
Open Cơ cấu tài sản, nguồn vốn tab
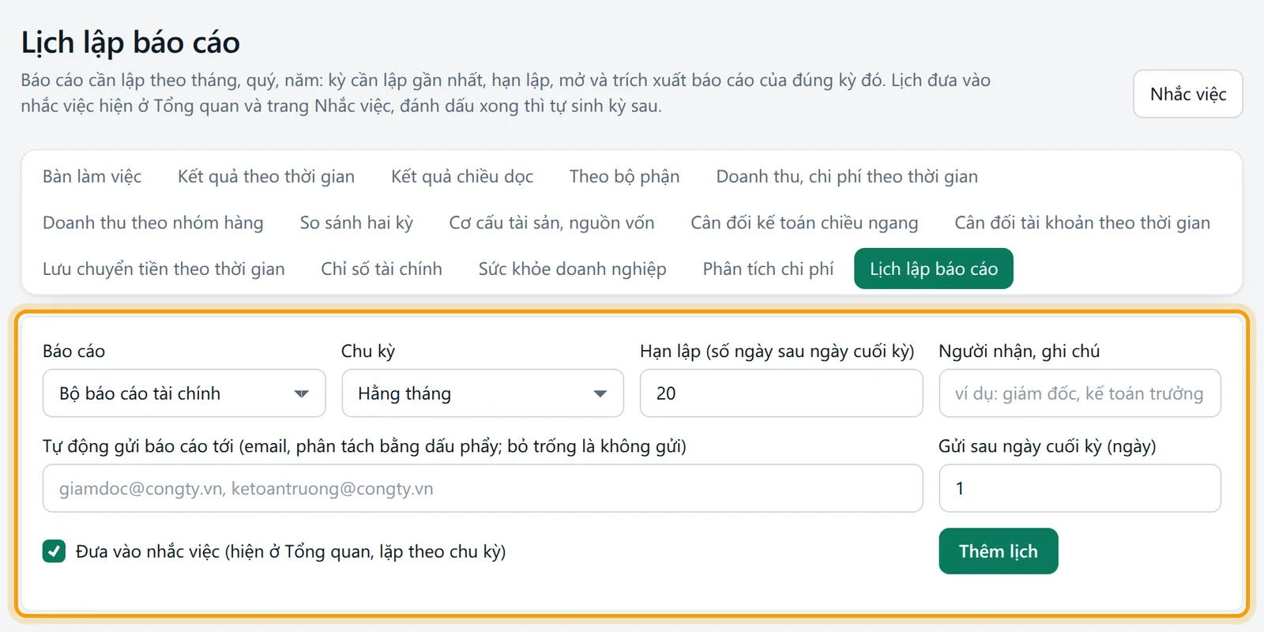(551, 223)
